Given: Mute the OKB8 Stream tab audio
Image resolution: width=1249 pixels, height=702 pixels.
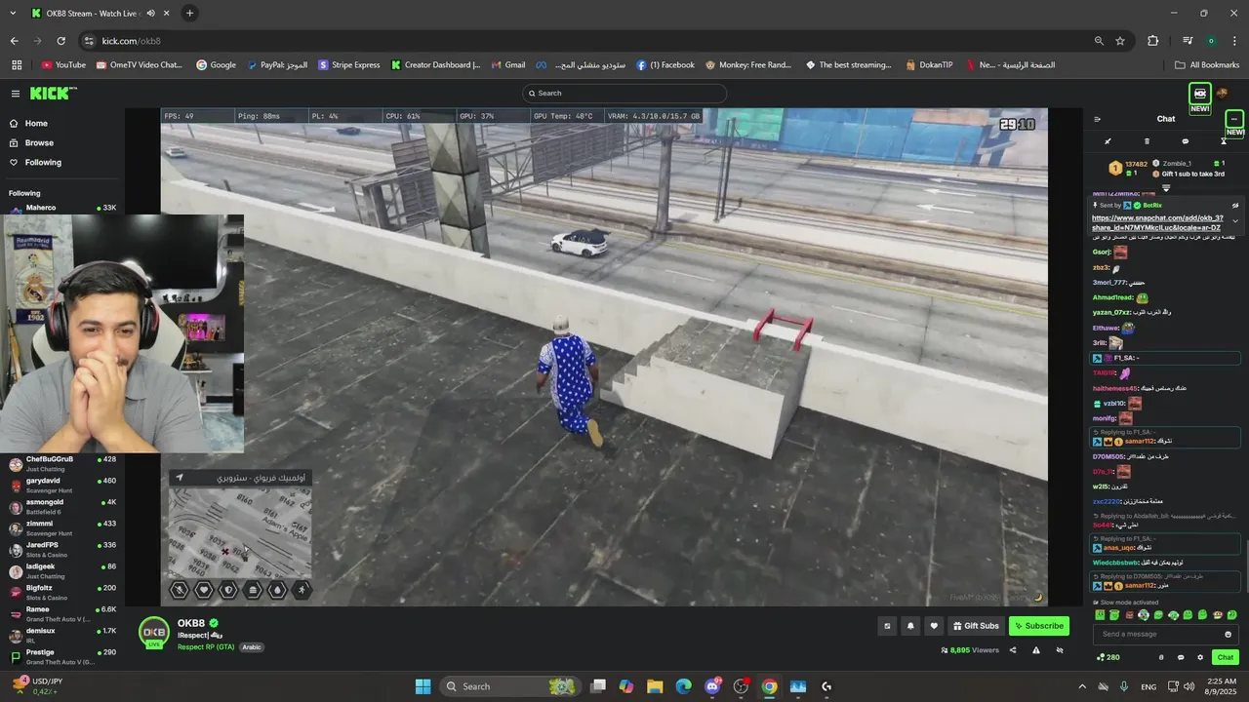Looking at the screenshot, I should [x=150, y=14].
